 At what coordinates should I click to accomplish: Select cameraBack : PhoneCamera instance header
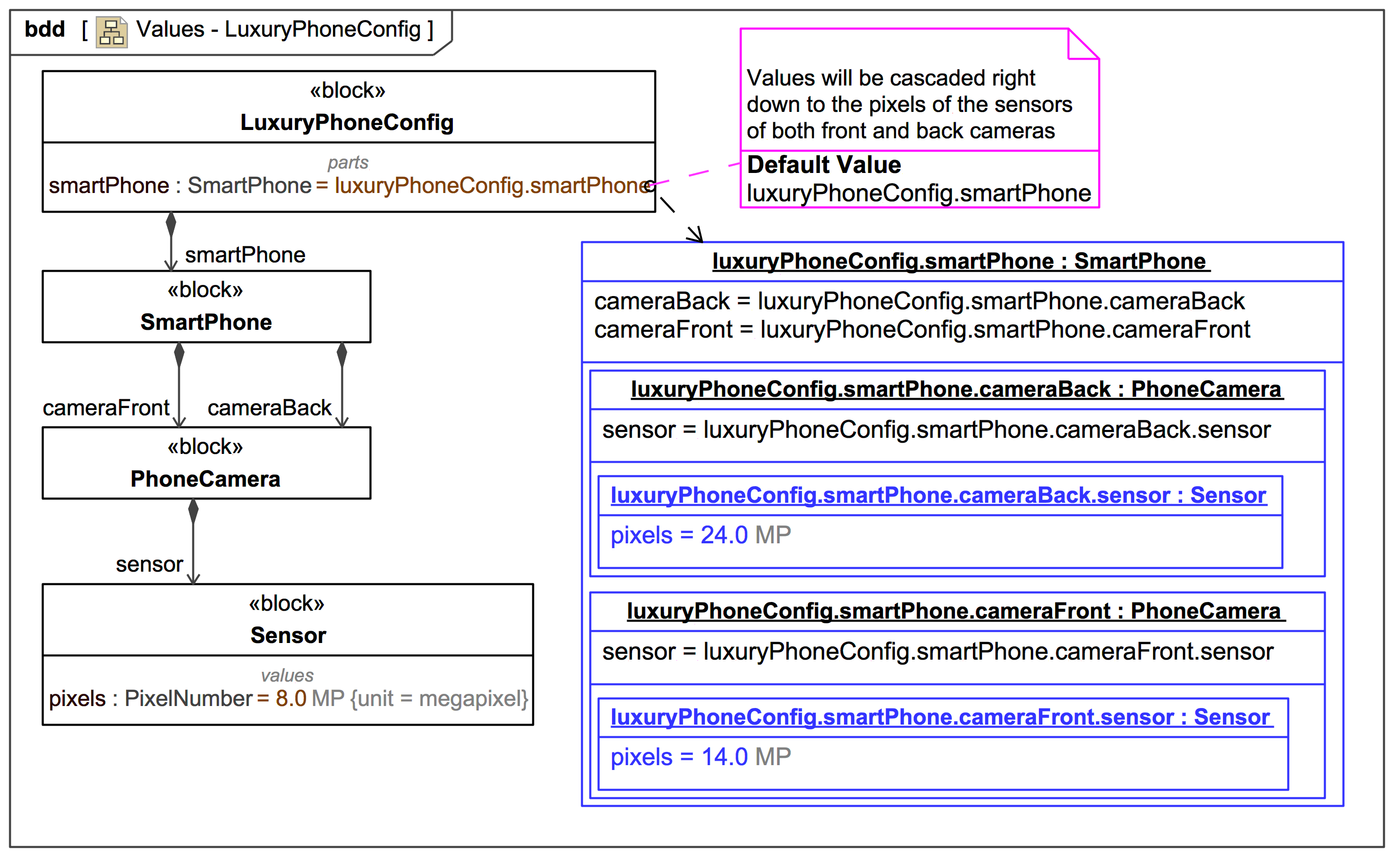[x=956, y=389]
